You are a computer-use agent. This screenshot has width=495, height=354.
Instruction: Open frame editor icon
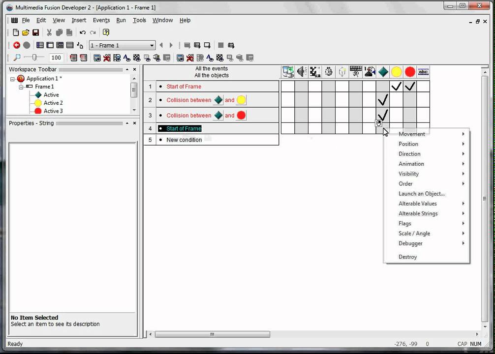coord(50,45)
